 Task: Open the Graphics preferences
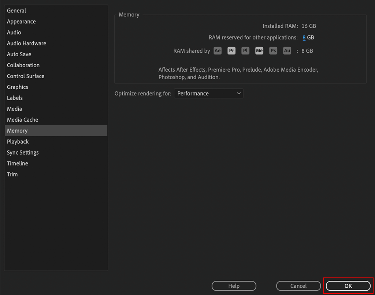[56, 87]
